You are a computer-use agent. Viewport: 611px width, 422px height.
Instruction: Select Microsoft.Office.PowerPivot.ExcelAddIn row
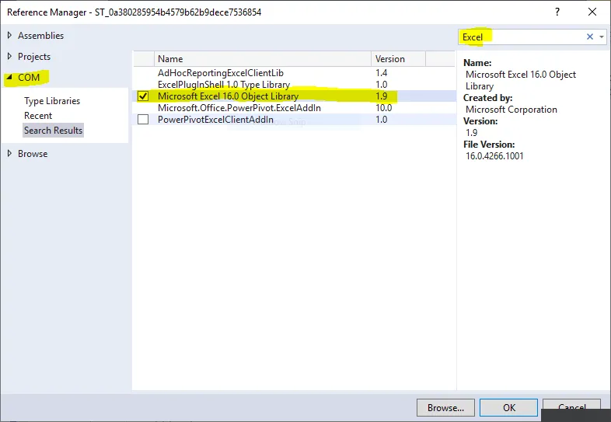tap(294, 108)
